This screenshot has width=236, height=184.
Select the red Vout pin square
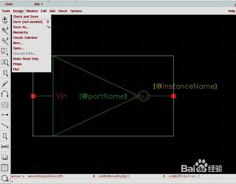click(174, 96)
